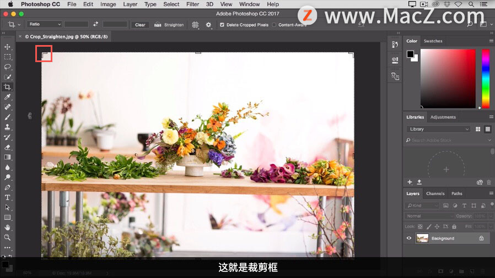Expand Adobe Stock search options

point(489,140)
